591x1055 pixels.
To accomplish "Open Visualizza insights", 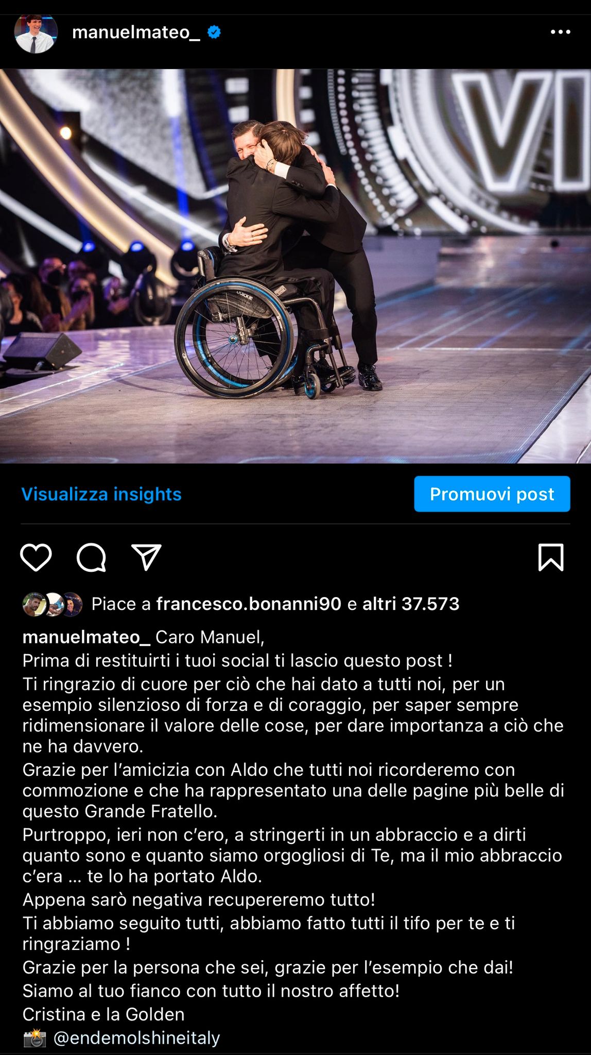I will click(x=101, y=494).
